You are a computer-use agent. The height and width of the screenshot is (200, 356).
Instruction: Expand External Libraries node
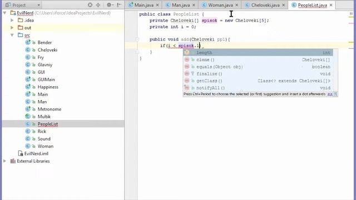[x=5, y=161]
